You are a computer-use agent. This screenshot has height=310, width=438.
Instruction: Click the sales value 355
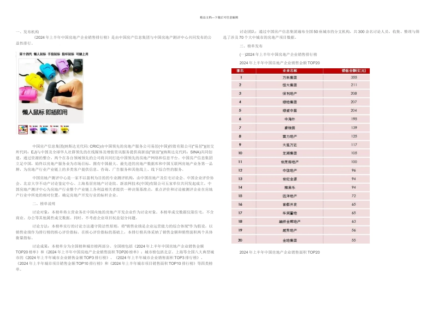click(x=354, y=77)
